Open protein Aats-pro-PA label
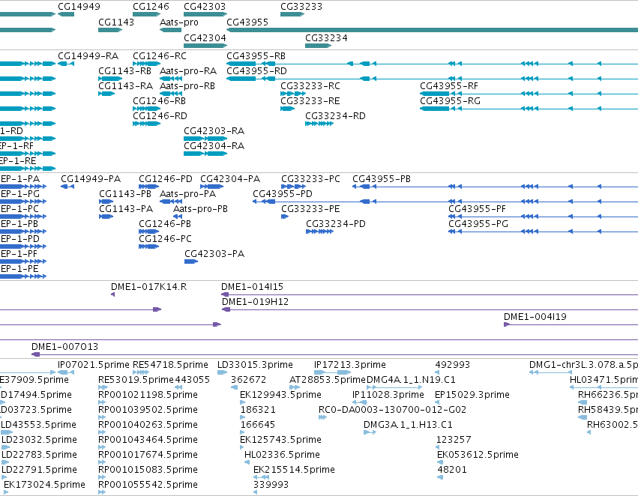The image size is (638, 496). [188, 194]
